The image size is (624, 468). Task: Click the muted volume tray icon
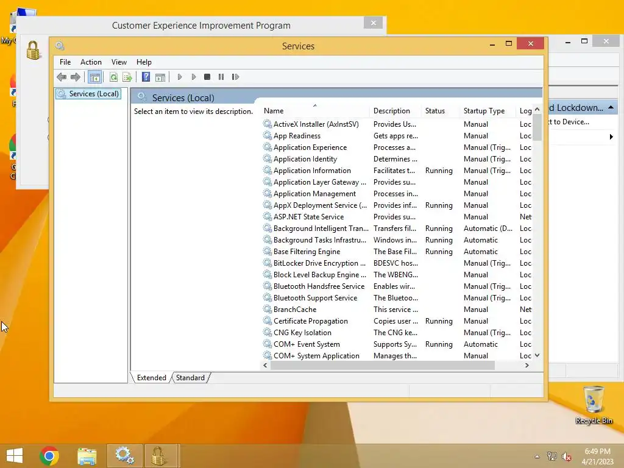567,456
